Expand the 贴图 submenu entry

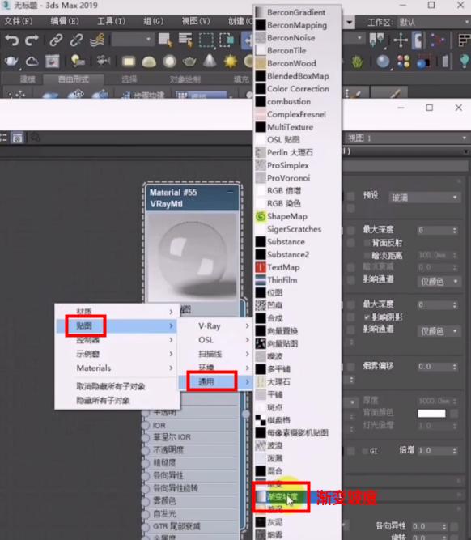point(117,325)
